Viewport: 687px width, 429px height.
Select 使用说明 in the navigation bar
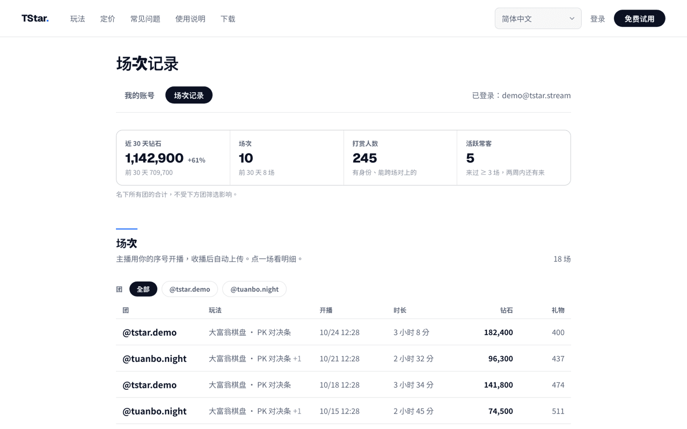point(191,19)
